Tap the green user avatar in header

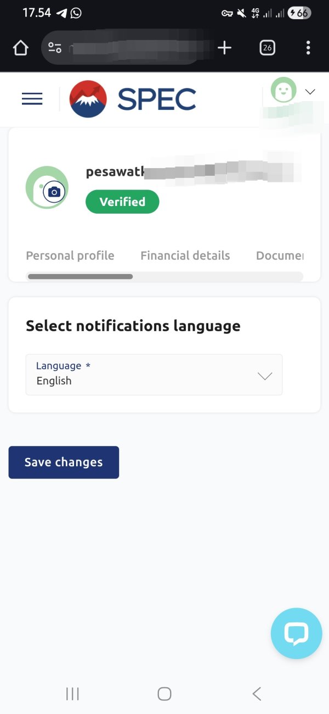point(283,91)
